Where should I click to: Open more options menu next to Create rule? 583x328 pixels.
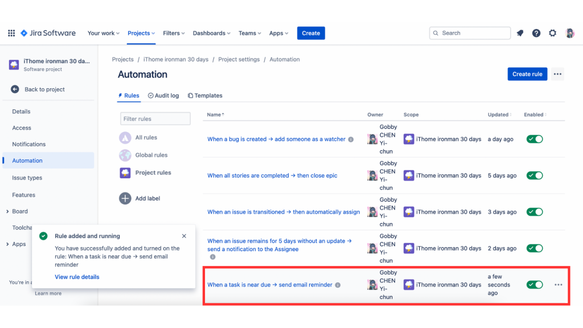[x=557, y=74]
